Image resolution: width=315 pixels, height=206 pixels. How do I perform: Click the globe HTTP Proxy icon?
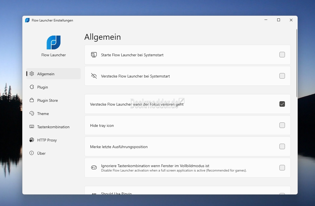pyautogui.click(x=32, y=140)
